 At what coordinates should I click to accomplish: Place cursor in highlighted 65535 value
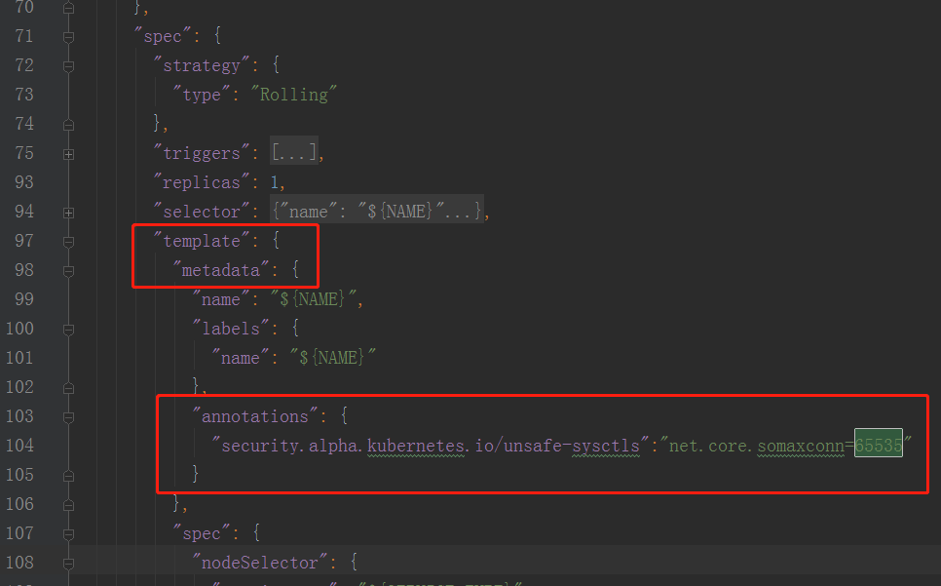coord(879,445)
